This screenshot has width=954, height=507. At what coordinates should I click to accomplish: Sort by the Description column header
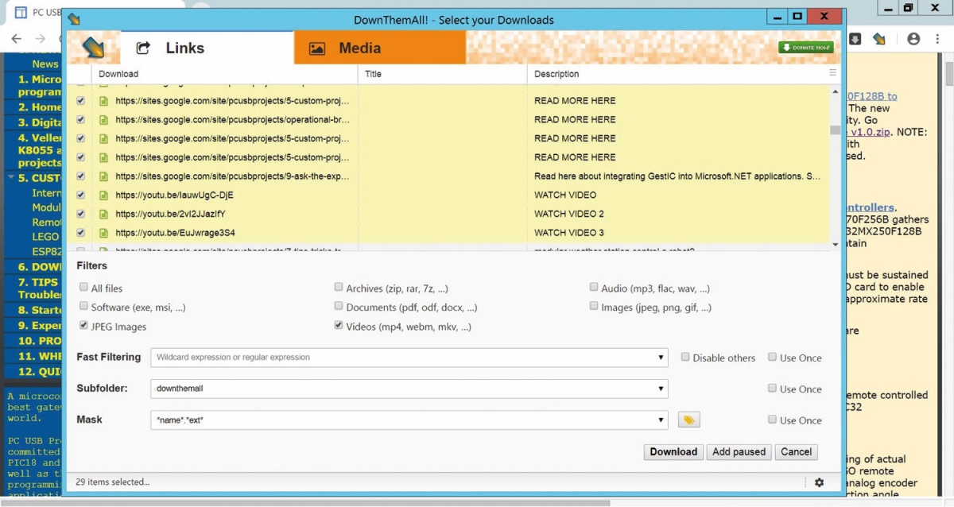[x=676, y=74]
